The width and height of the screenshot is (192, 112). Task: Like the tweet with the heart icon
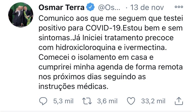(x=131, y=101)
